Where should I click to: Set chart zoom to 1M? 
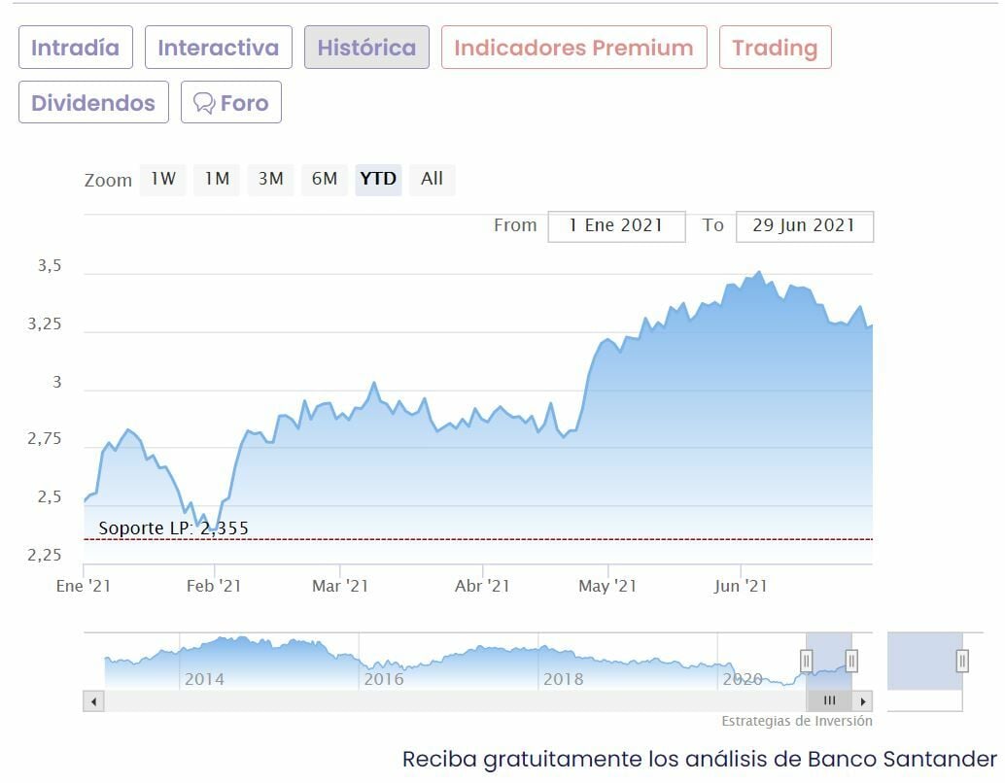[x=217, y=179]
